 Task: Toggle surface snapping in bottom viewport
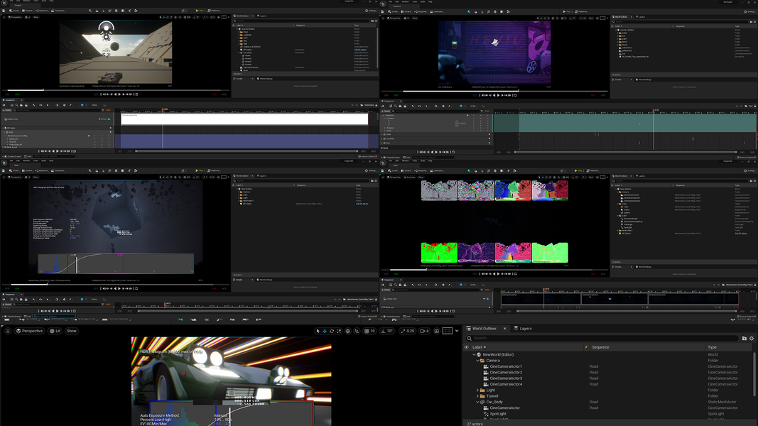(x=357, y=331)
